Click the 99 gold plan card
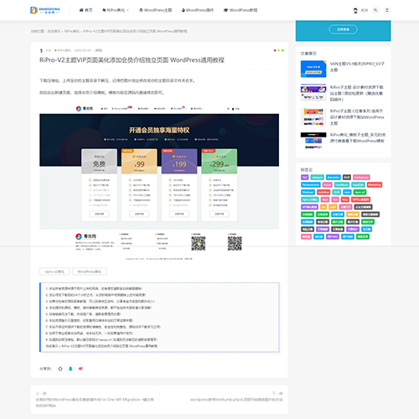 [x=139, y=185]
